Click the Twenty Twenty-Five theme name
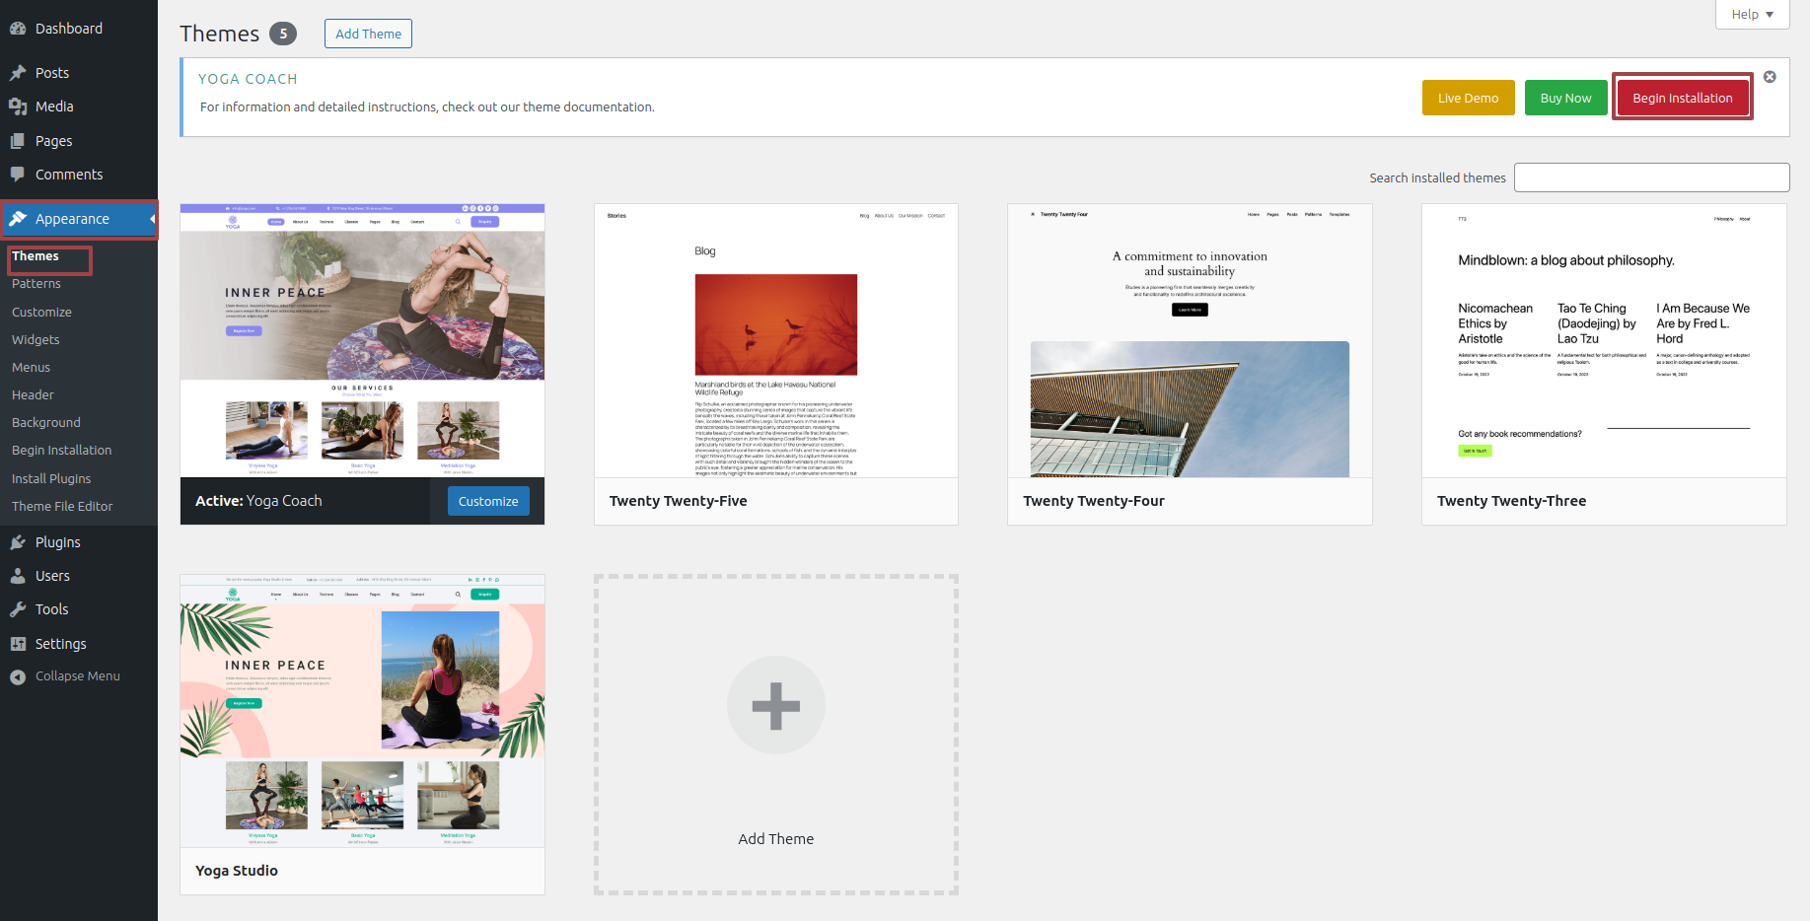Screen dimensions: 1810x921 click(679, 501)
